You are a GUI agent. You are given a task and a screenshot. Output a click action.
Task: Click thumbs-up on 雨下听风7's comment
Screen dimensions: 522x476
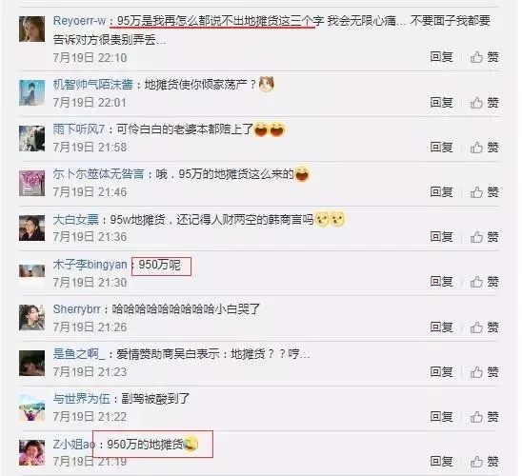(x=485, y=147)
